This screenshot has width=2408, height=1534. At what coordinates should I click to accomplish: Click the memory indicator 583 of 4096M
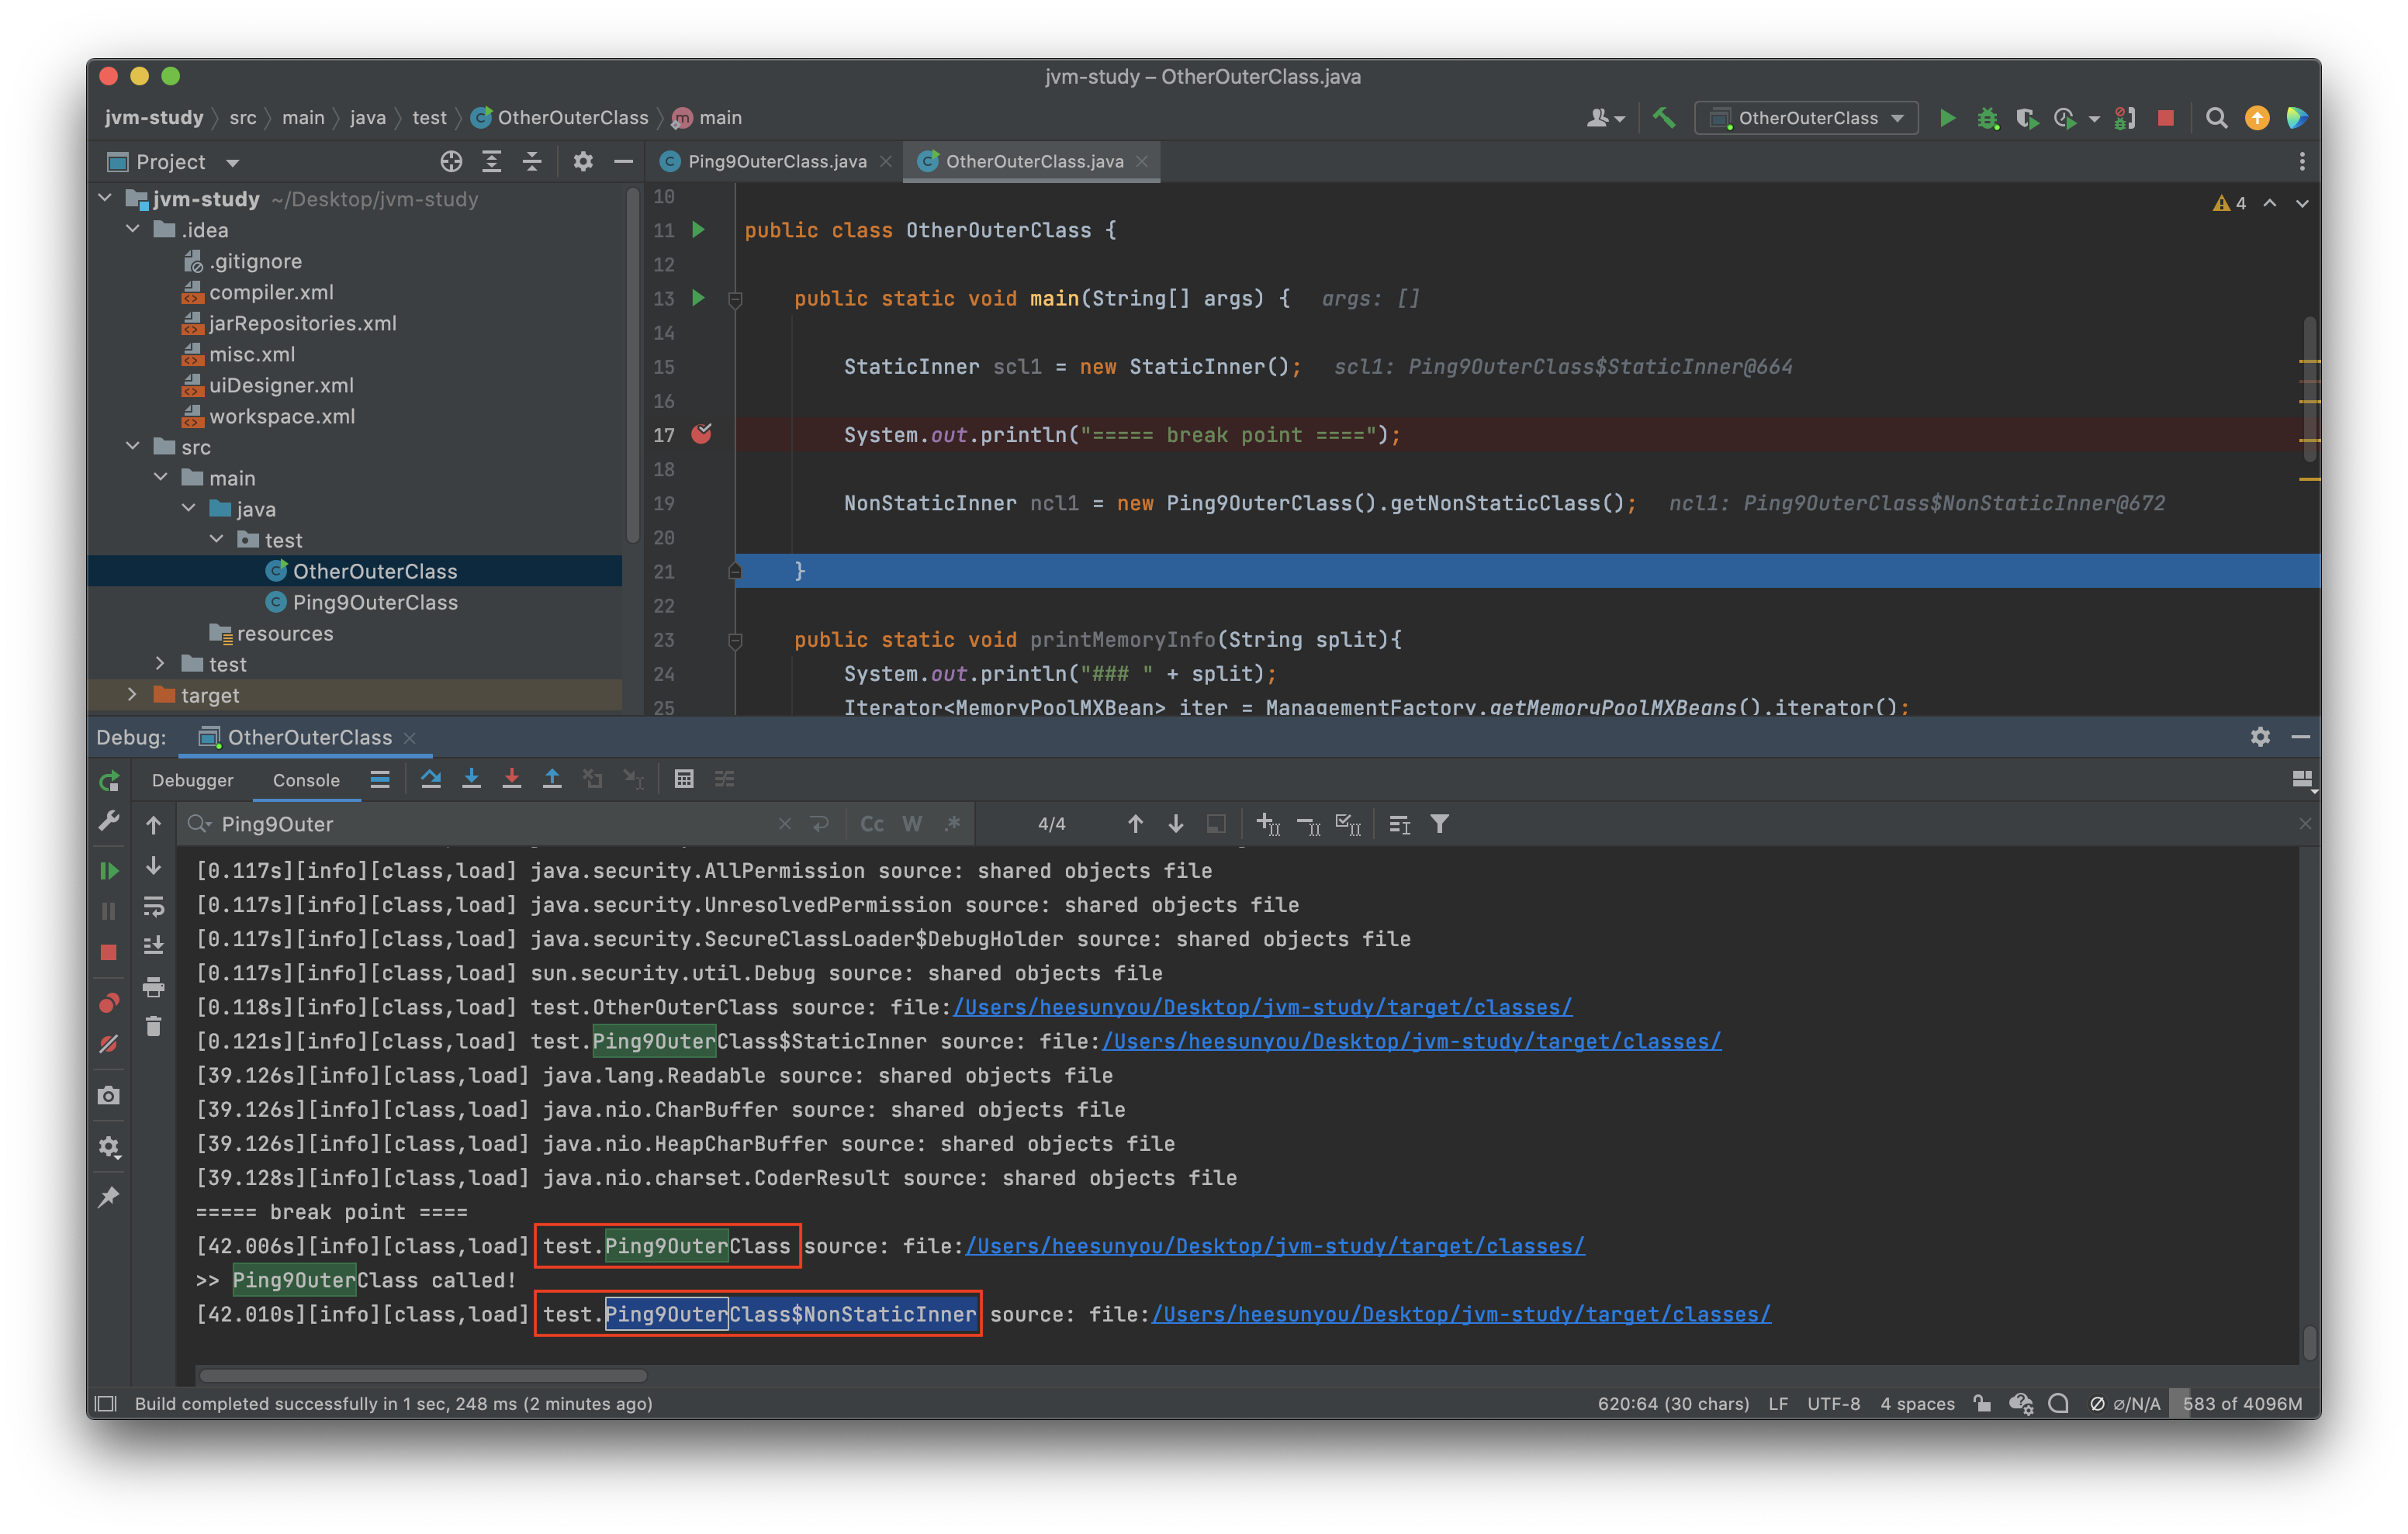(2241, 1403)
